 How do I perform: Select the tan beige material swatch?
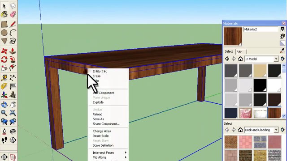pos(260,71)
